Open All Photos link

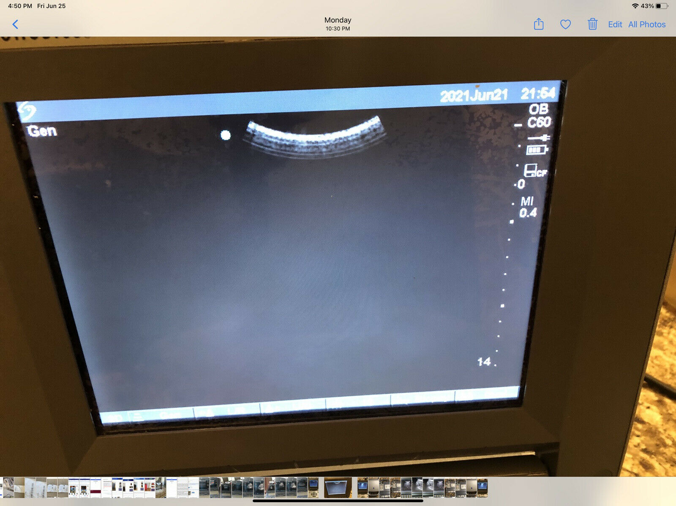(x=646, y=24)
